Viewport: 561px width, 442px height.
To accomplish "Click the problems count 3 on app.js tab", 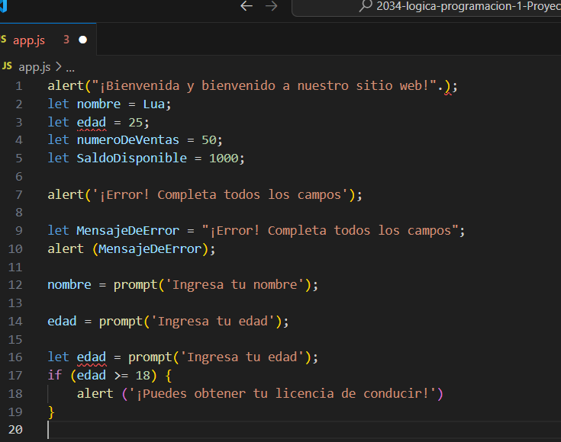I will click(x=66, y=40).
